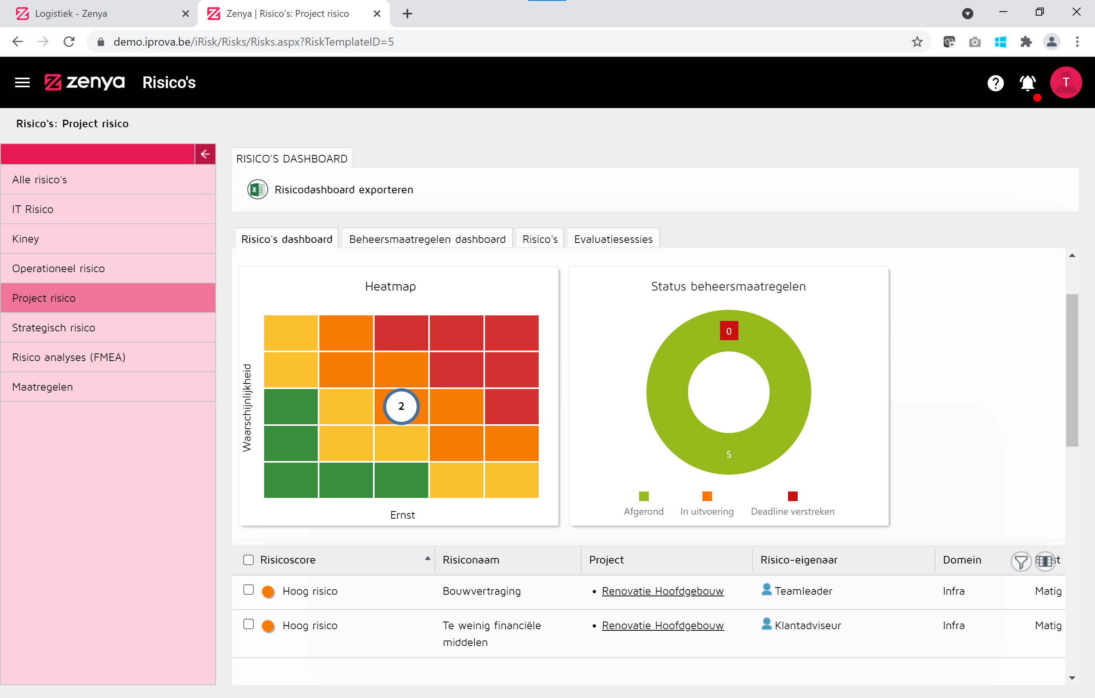Toggle the select-all Risicoscore checkbox
Image resolution: width=1095 pixels, height=698 pixels.
point(248,560)
